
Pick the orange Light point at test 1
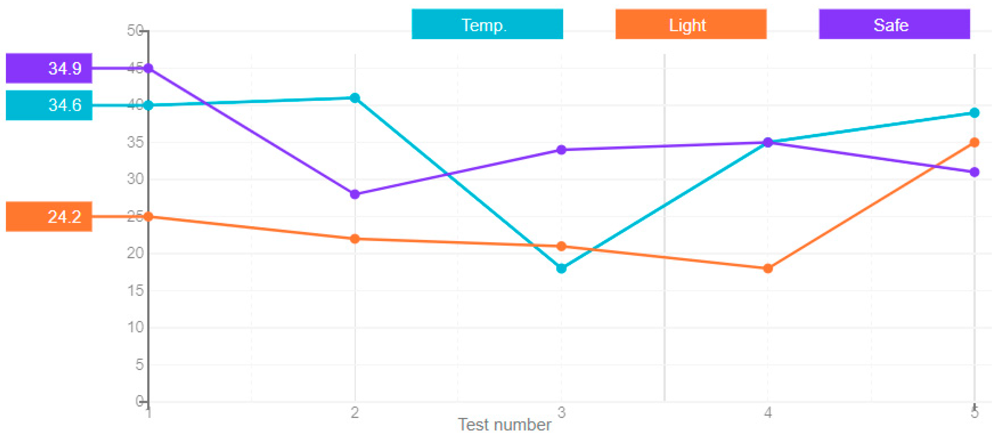148,216
